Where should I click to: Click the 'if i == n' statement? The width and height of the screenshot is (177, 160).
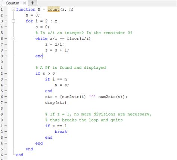[56, 79]
